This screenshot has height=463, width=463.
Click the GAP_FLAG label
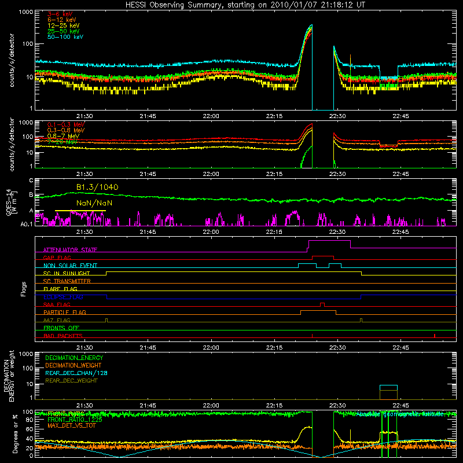click(57, 258)
